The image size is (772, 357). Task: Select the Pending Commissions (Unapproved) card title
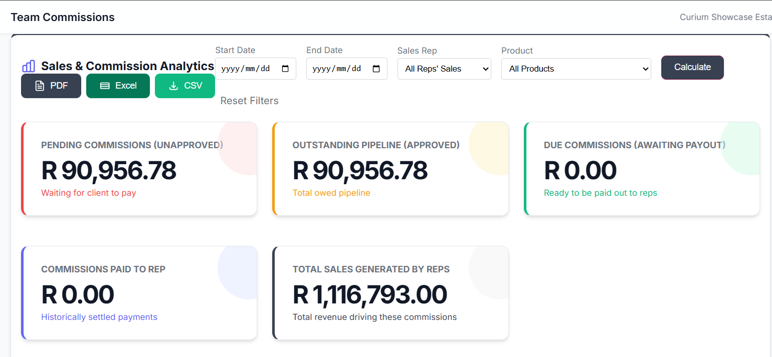[x=132, y=145]
